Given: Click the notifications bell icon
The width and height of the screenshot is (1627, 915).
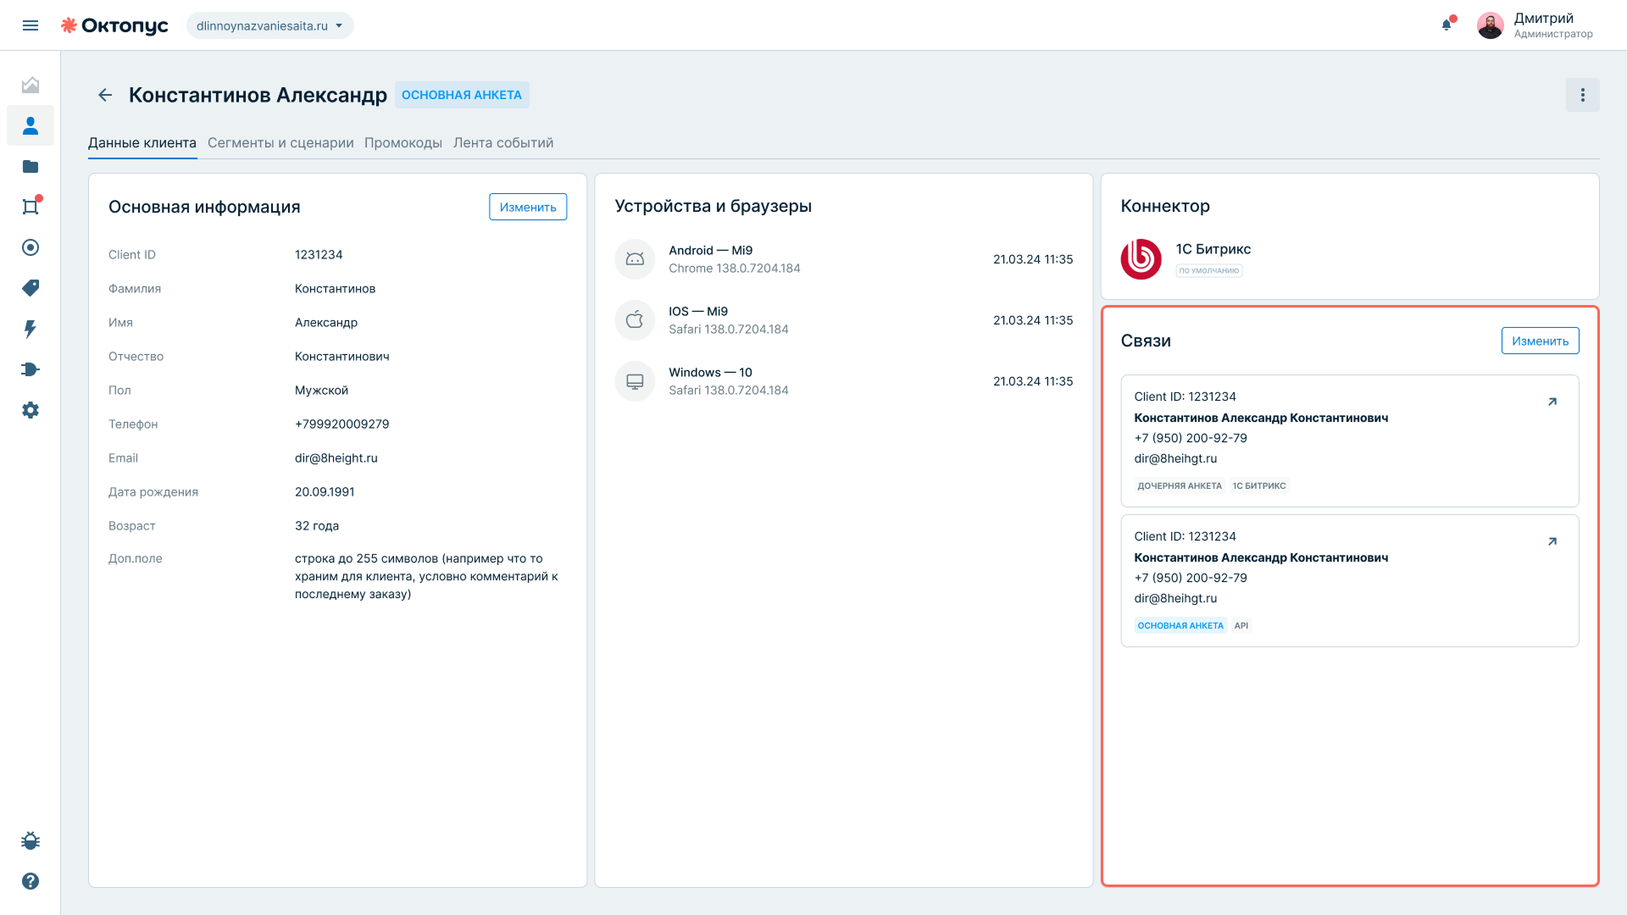Looking at the screenshot, I should pos(1447,25).
